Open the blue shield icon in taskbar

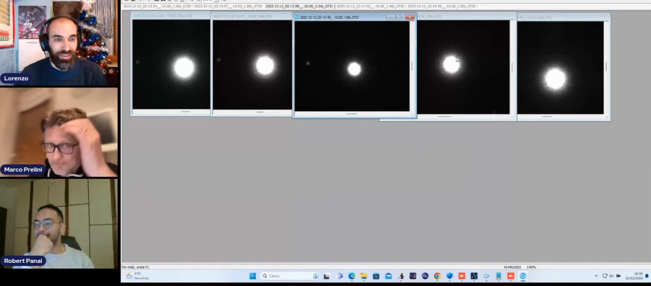click(x=449, y=276)
